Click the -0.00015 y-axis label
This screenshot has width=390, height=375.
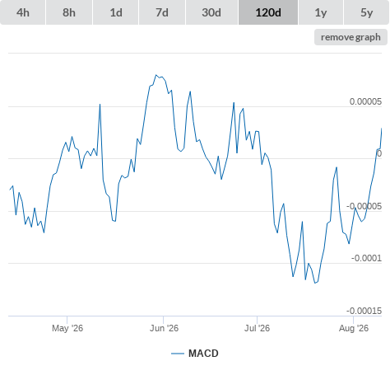click(x=364, y=311)
